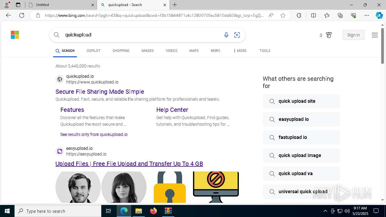Select suggestion easyupload io
Image resolution: width=386 pixels, height=217 pixels.
pos(301,119)
